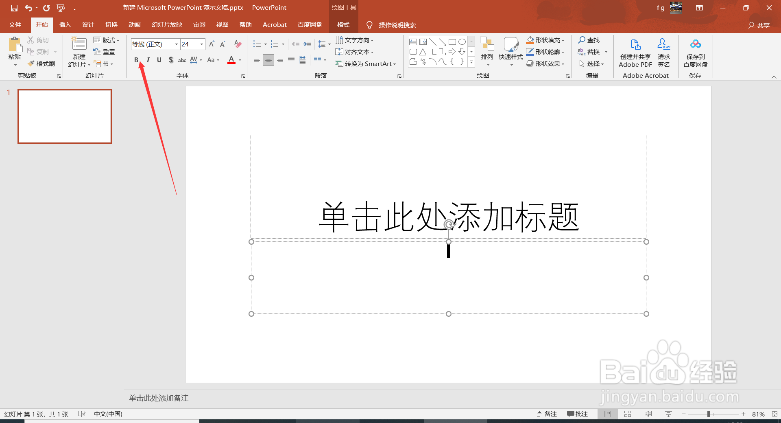Select slide 1 thumbnail in the slide panel

64,116
